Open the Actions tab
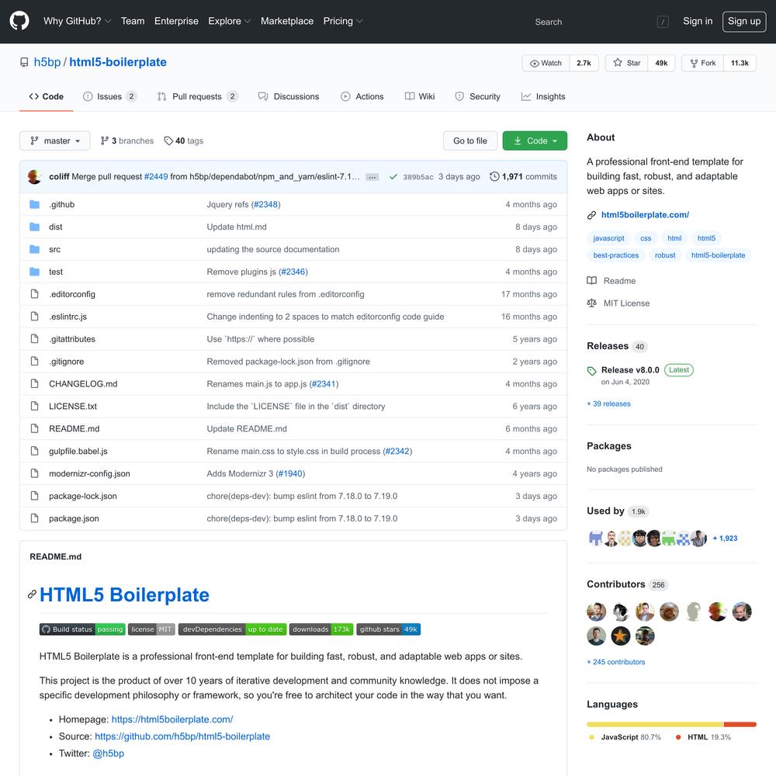The height and width of the screenshot is (776, 776). pos(362,96)
